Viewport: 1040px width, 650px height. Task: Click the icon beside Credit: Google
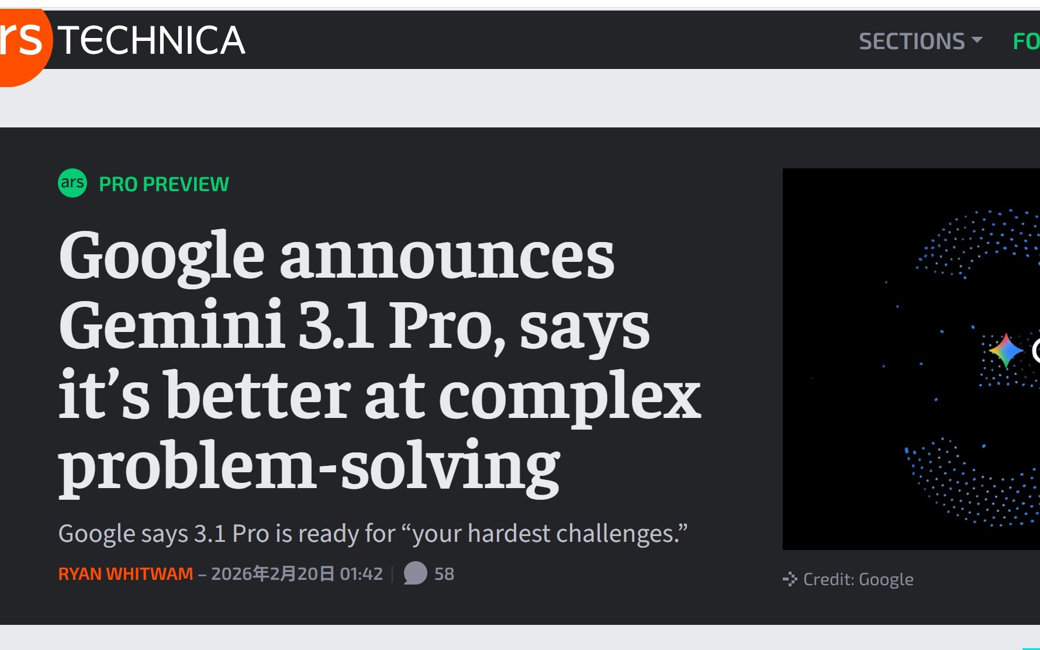pos(790,579)
